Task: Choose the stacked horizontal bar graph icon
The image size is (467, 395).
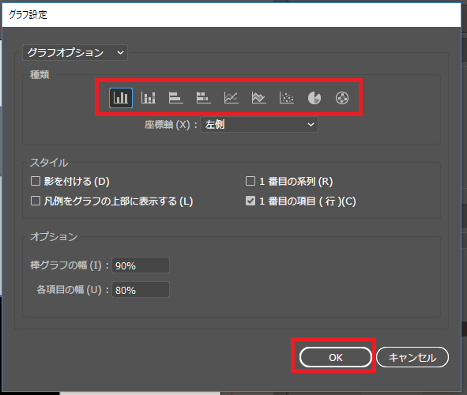Action: 203,98
